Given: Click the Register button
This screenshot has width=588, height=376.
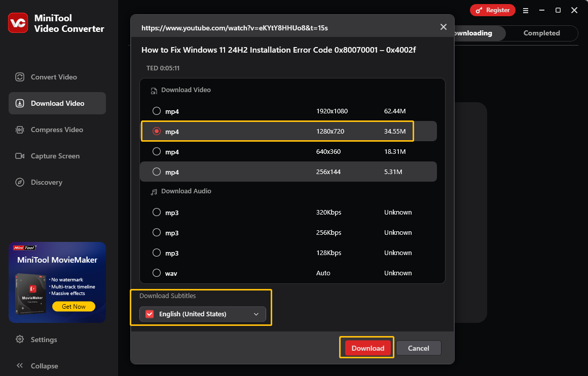Looking at the screenshot, I should (x=492, y=10).
